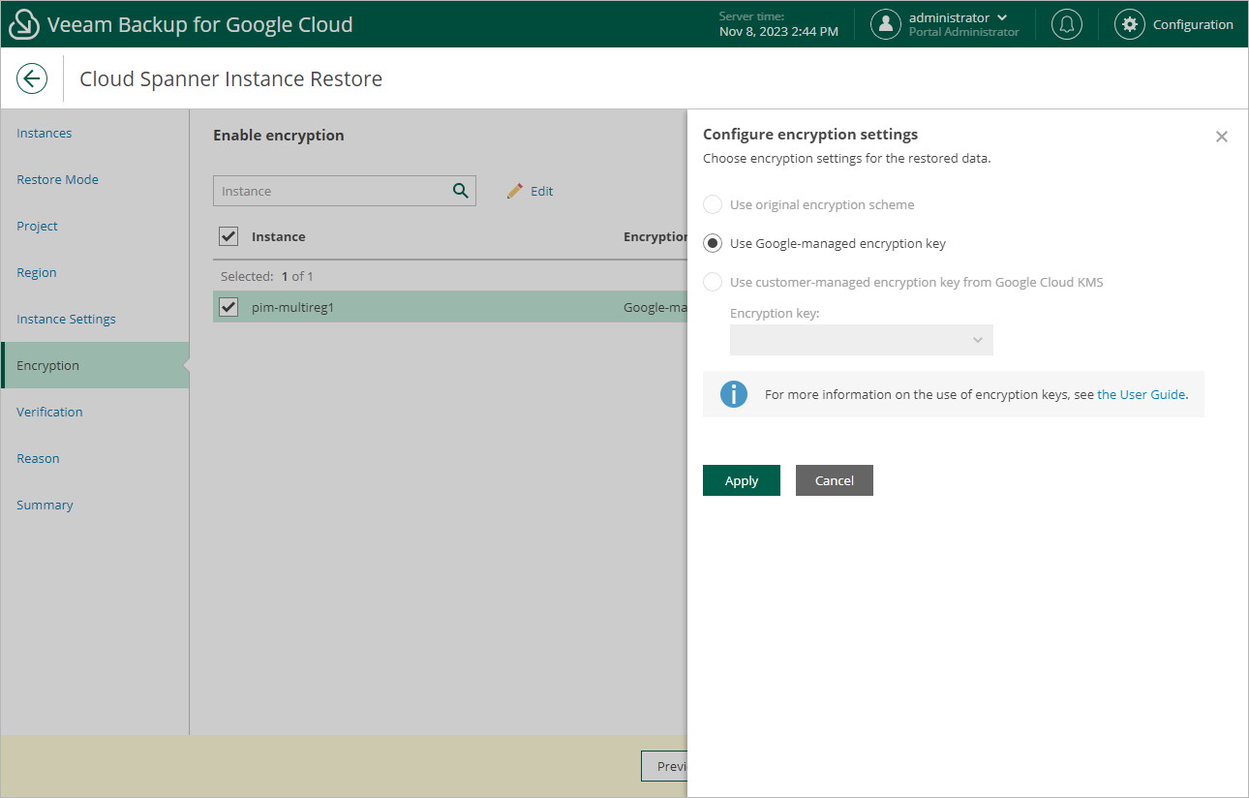Toggle the pim-multireg1 row checkbox
1249x798 pixels.
[x=228, y=307]
